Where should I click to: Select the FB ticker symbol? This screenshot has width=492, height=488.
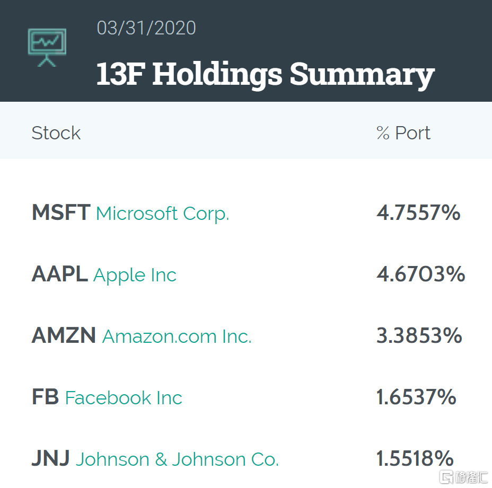click(x=45, y=397)
